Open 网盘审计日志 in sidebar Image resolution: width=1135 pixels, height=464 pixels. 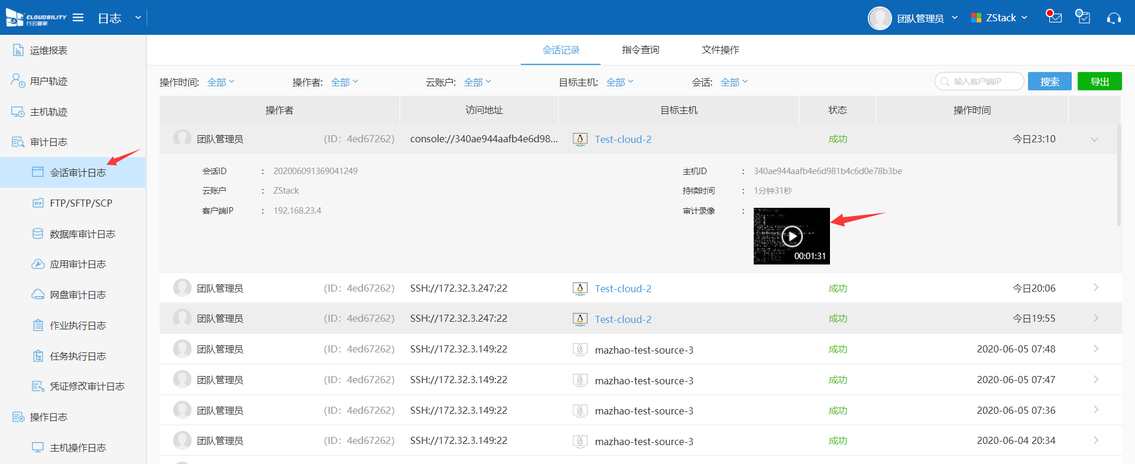tap(77, 295)
